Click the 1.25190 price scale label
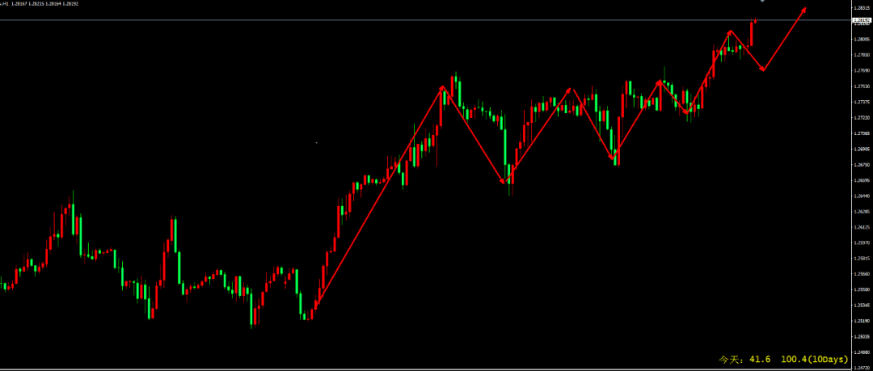The width and height of the screenshot is (873, 371). [x=861, y=320]
